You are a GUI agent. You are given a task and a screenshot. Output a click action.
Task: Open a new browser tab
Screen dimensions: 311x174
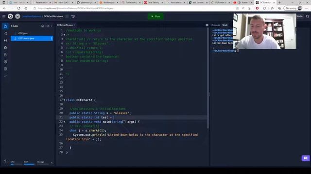[279, 2]
